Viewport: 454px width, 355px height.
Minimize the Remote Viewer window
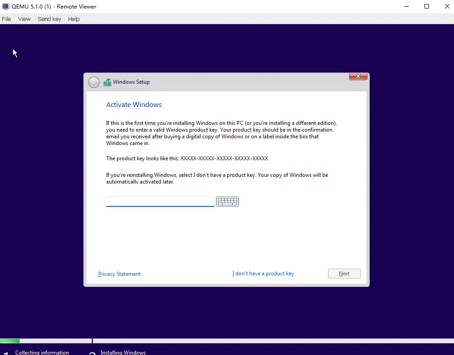[406, 7]
